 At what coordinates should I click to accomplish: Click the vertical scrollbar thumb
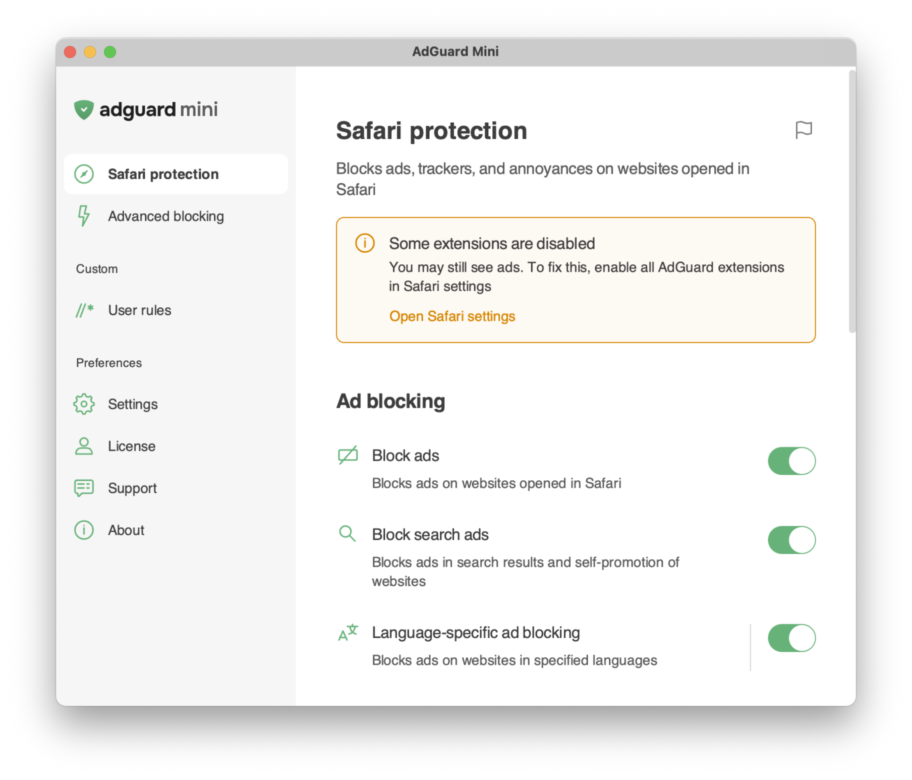[852, 201]
